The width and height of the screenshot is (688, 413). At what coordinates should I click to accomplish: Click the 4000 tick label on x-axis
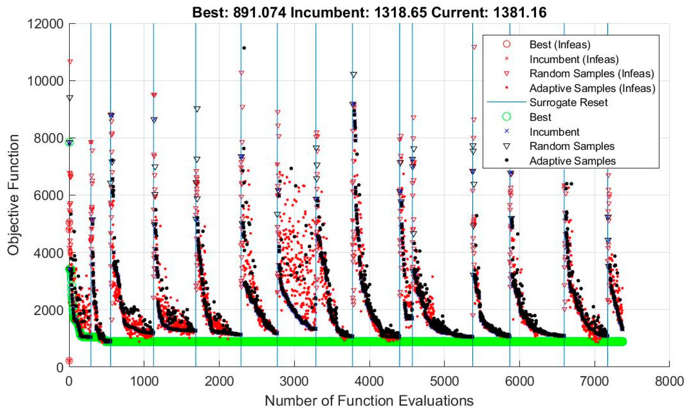[x=369, y=381]
